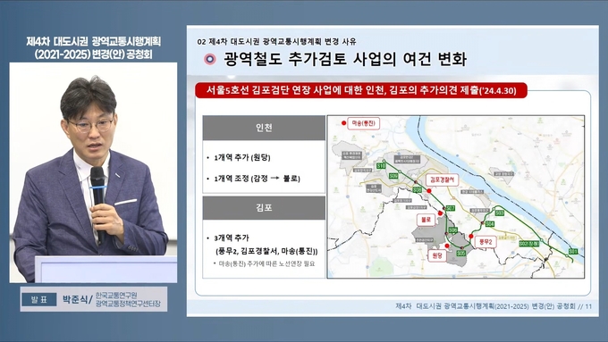Click the gray 인천 header box
The height and width of the screenshot is (342, 608).
click(x=264, y=128)
